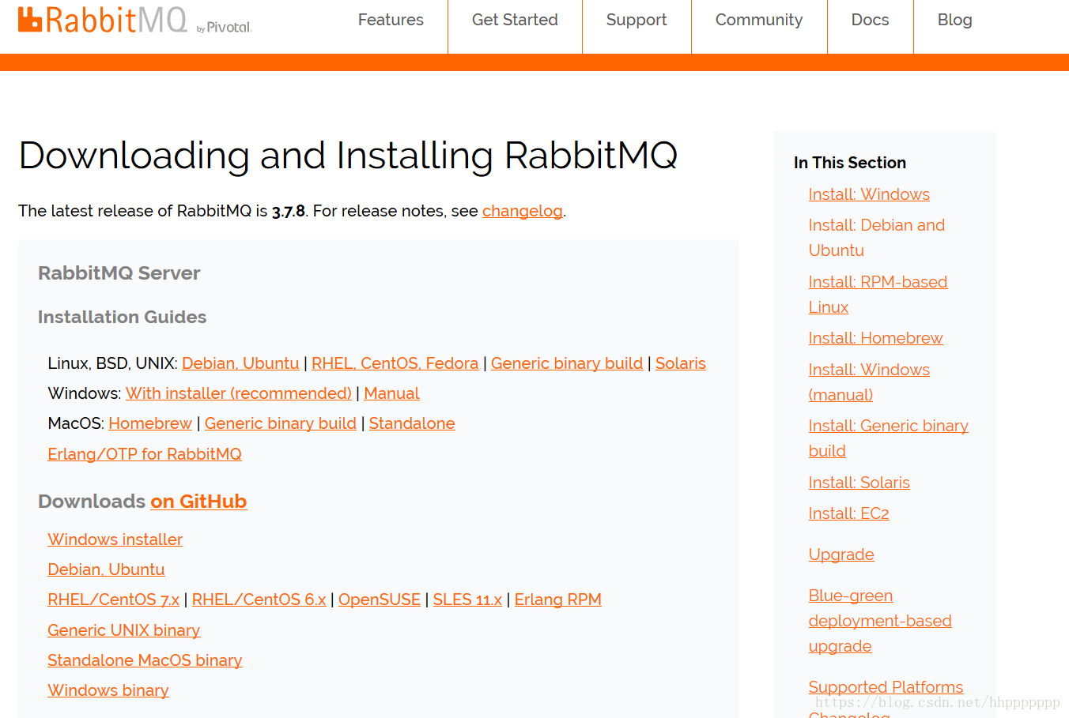The image size is (1069, 718).
Task: Download Standalone MacOS binary
Action: point(145,660)
